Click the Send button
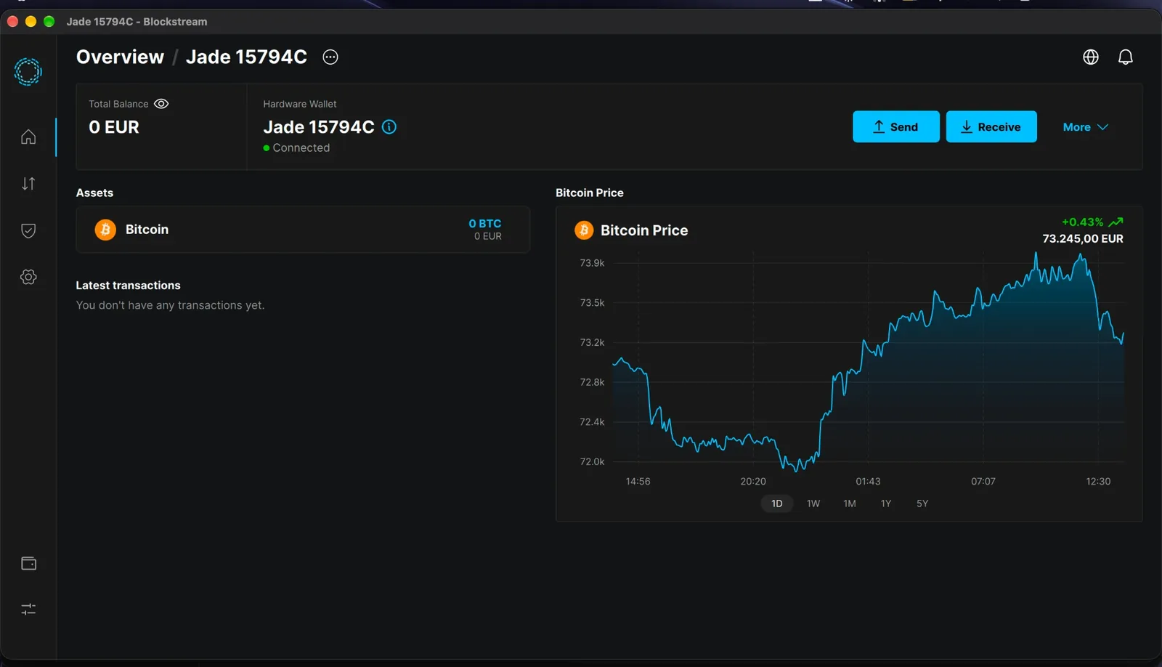The width and height of the screenshot is (1162, 667). (896, 127)
